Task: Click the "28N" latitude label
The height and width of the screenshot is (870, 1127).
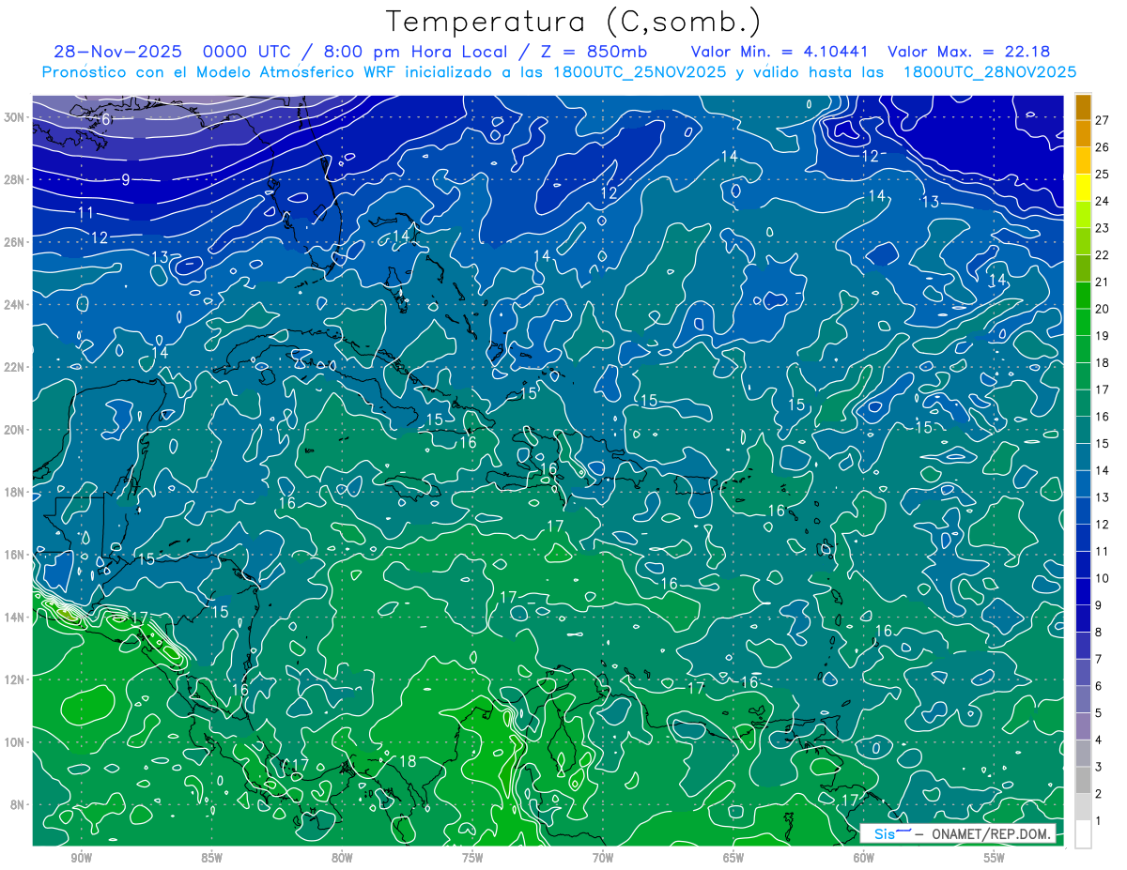Action: 14,179
